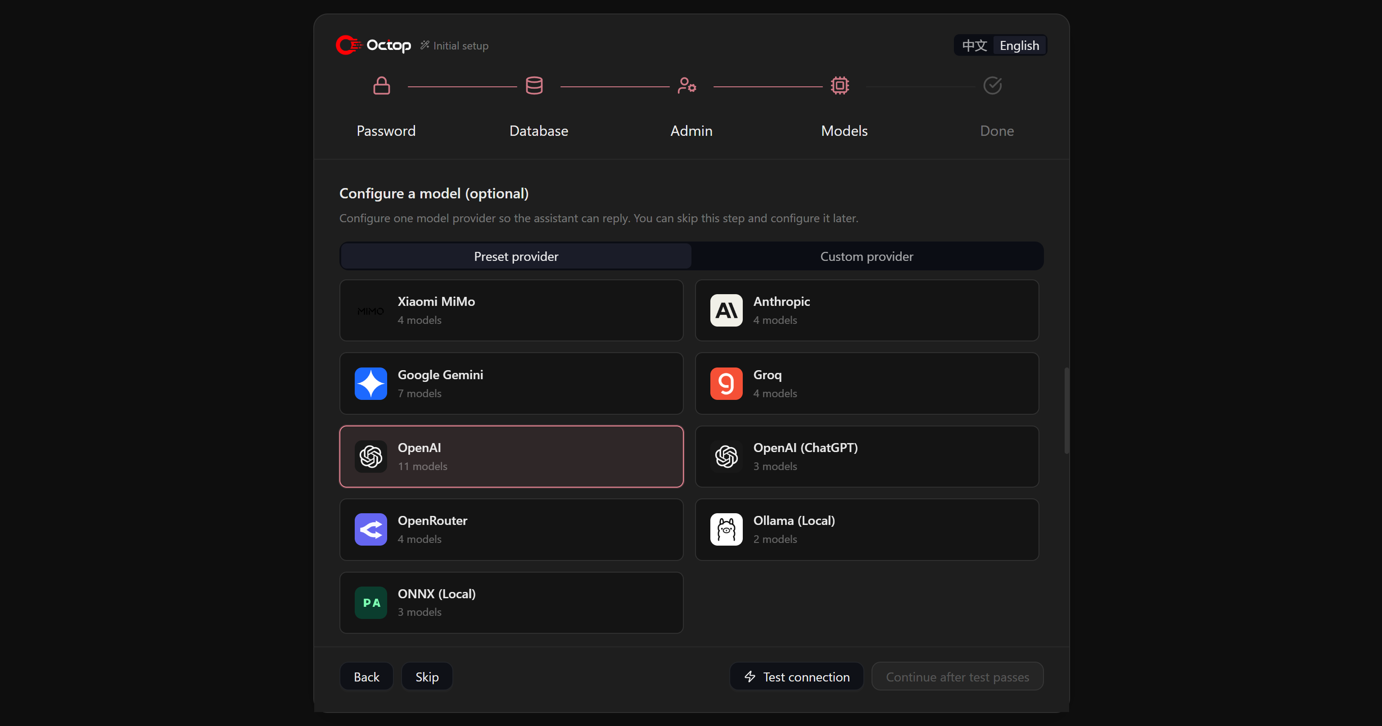Screen dimensions: 1382x726
Task: Click the setup panel vertical scrollbar
Action: point(1066,411)
